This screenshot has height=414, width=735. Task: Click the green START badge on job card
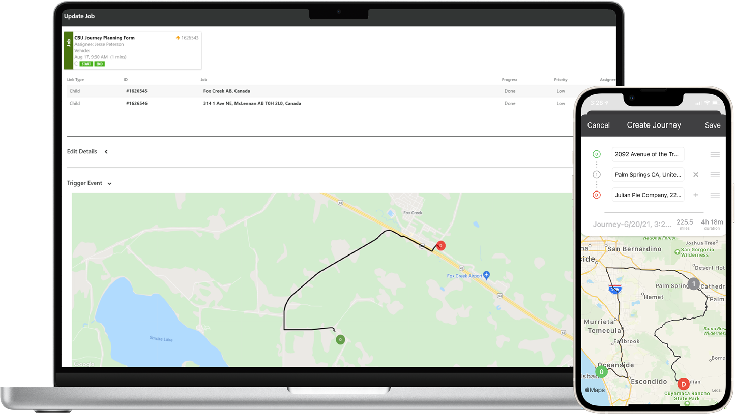[x=86, y=64]
